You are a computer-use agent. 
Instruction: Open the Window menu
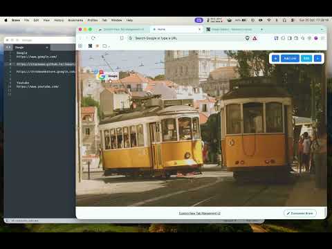116,20
